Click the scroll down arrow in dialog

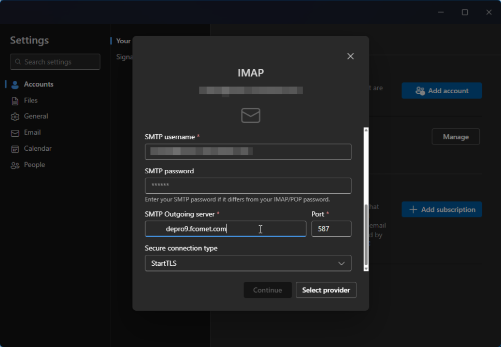pos(366,269)
